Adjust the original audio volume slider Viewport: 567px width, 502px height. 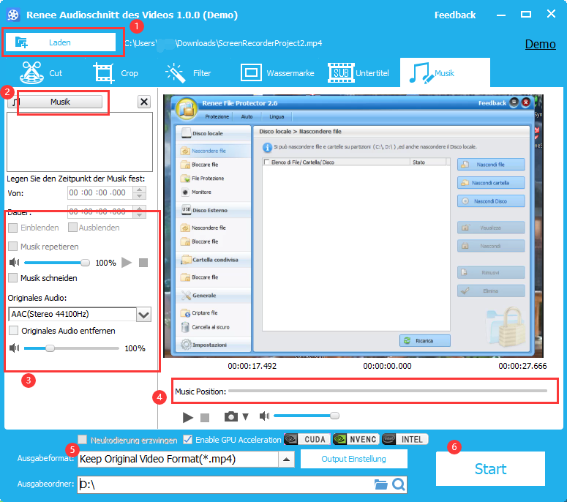(x=71, y=348)
